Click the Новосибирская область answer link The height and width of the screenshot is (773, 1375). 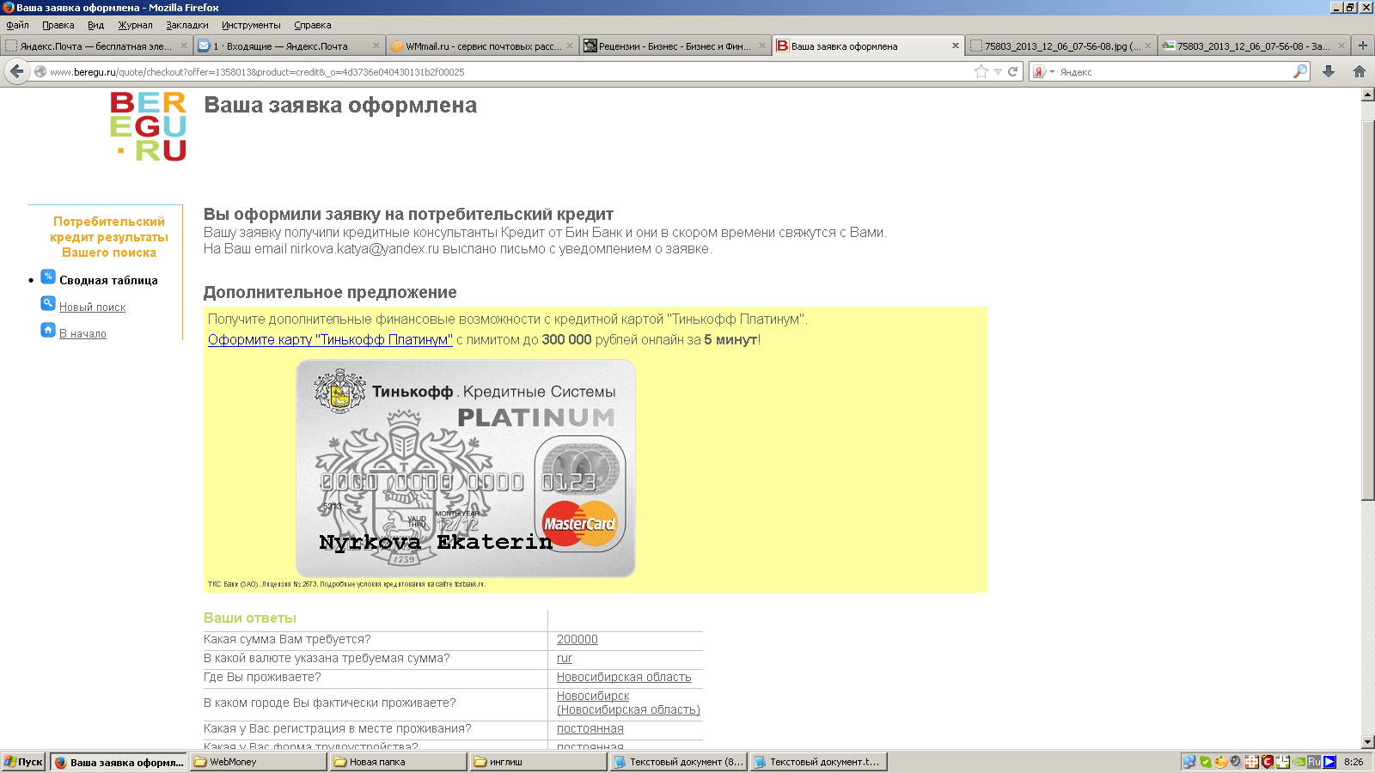point(624,677)
